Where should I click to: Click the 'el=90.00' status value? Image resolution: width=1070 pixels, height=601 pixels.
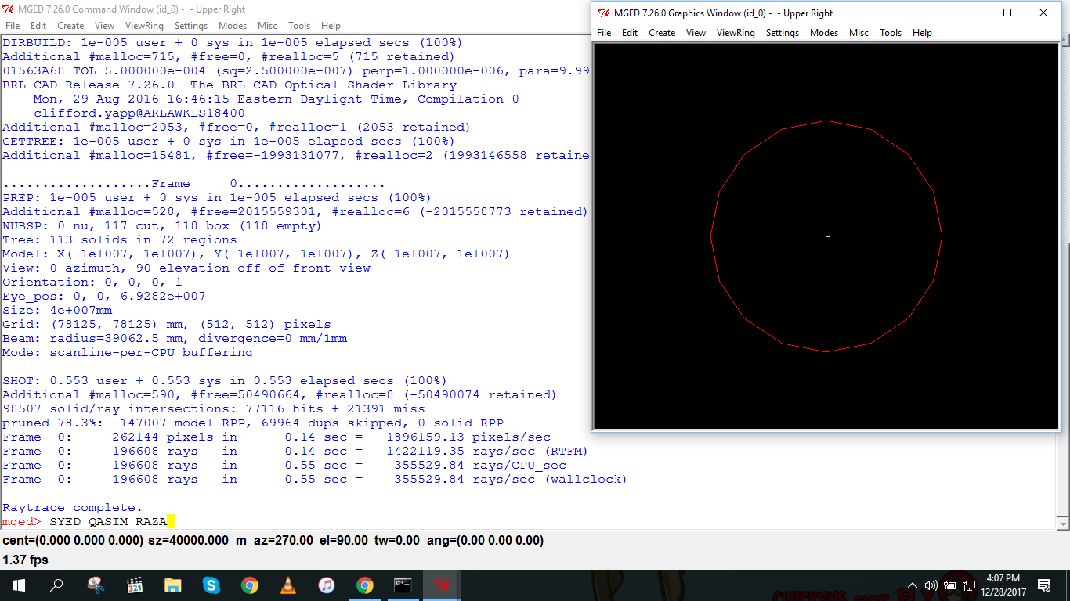pos(345,541)
